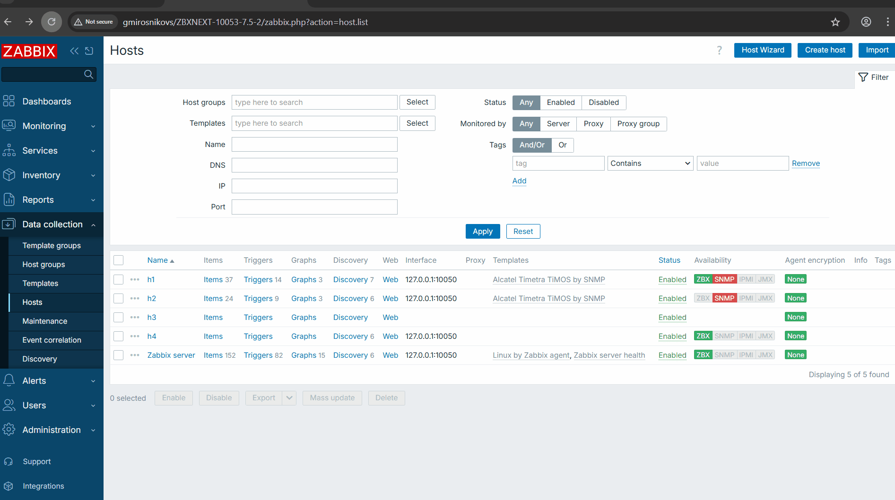The image size is (895, 500).
Task: Check the checkbox for host h1
Action: (119, 280)
